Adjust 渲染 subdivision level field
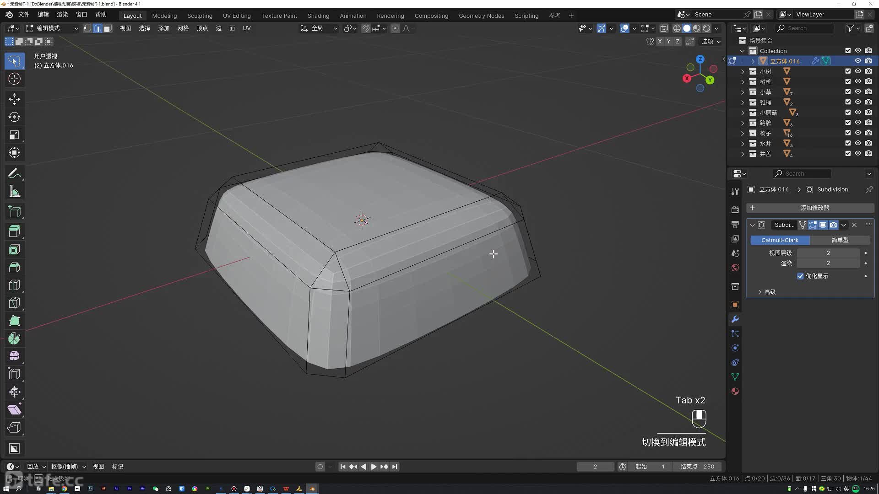The height and width of the screenshot is (494, 879). pos(828,263)
